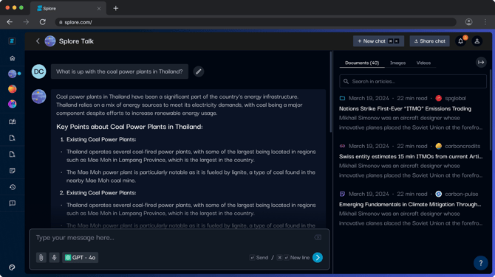
Task: Open the Nations Strike First-Ever ITMO article
Action: (x=405, y=108)
